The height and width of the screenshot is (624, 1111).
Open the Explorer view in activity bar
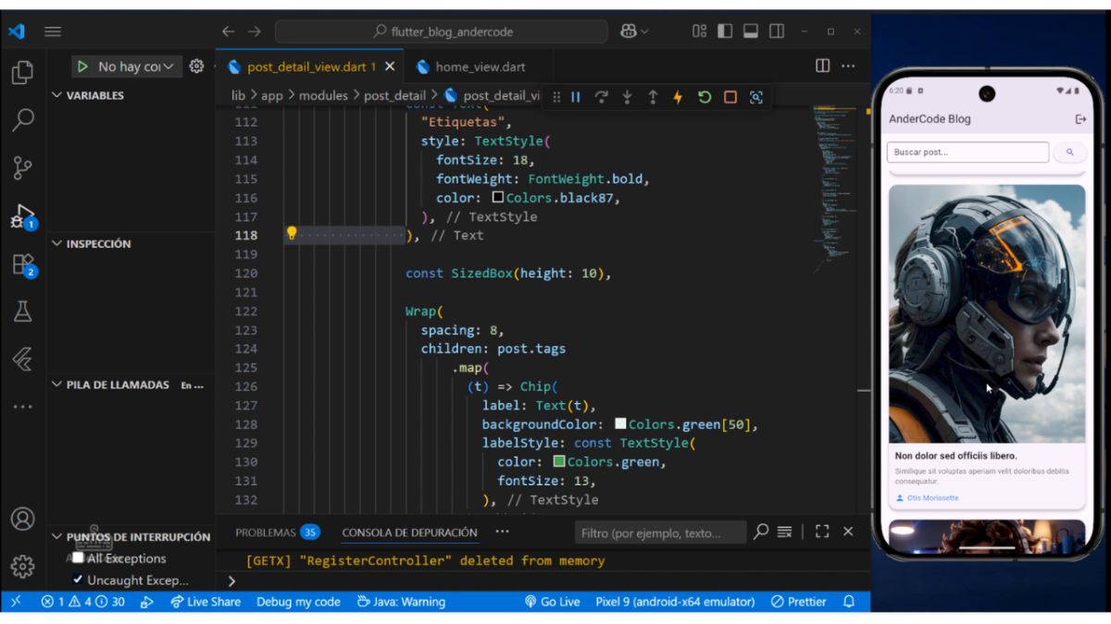tap(23, 72)
